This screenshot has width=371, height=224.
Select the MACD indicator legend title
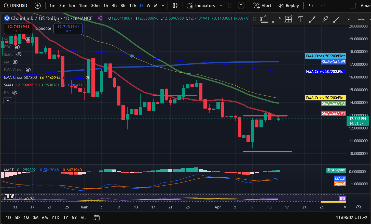point(9,170)
